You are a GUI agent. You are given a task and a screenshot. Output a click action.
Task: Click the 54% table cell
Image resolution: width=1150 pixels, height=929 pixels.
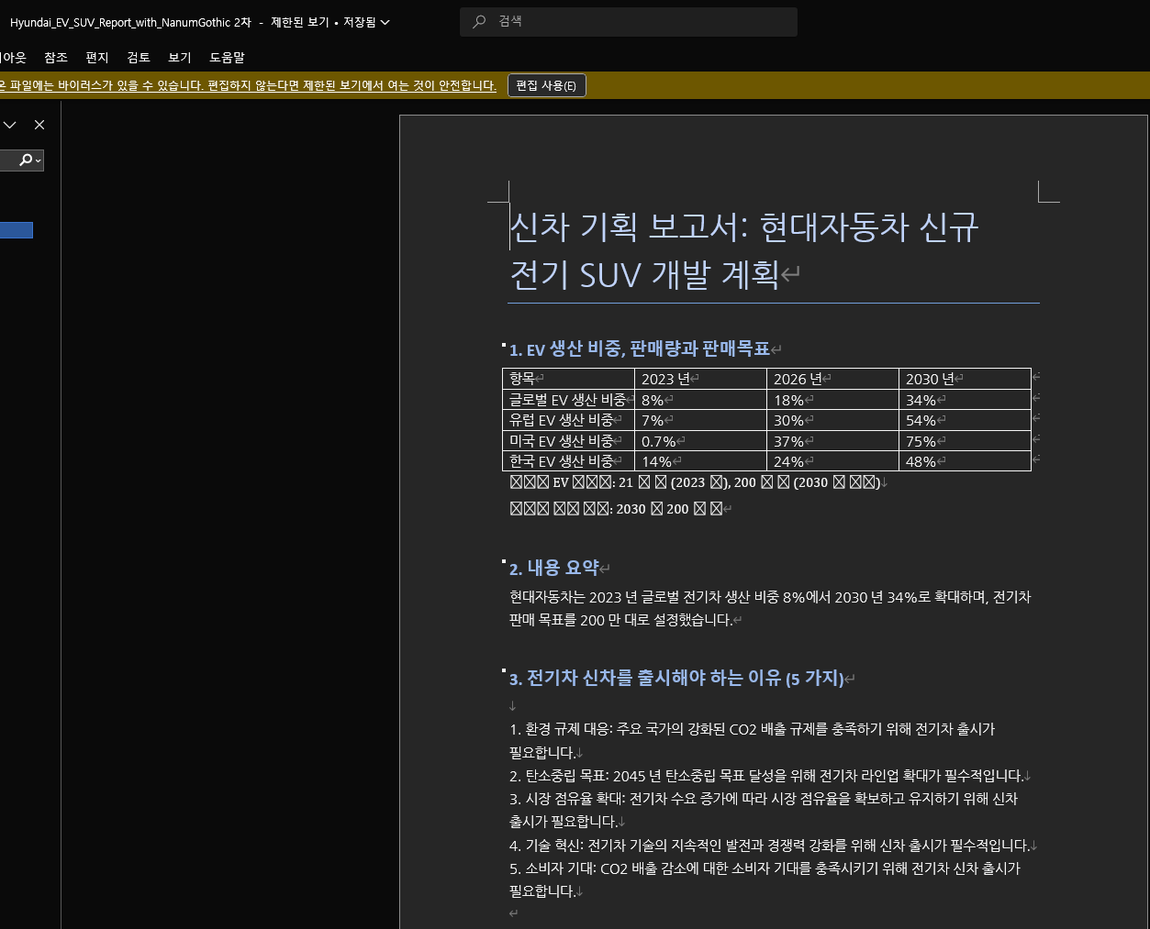(965, 420)
